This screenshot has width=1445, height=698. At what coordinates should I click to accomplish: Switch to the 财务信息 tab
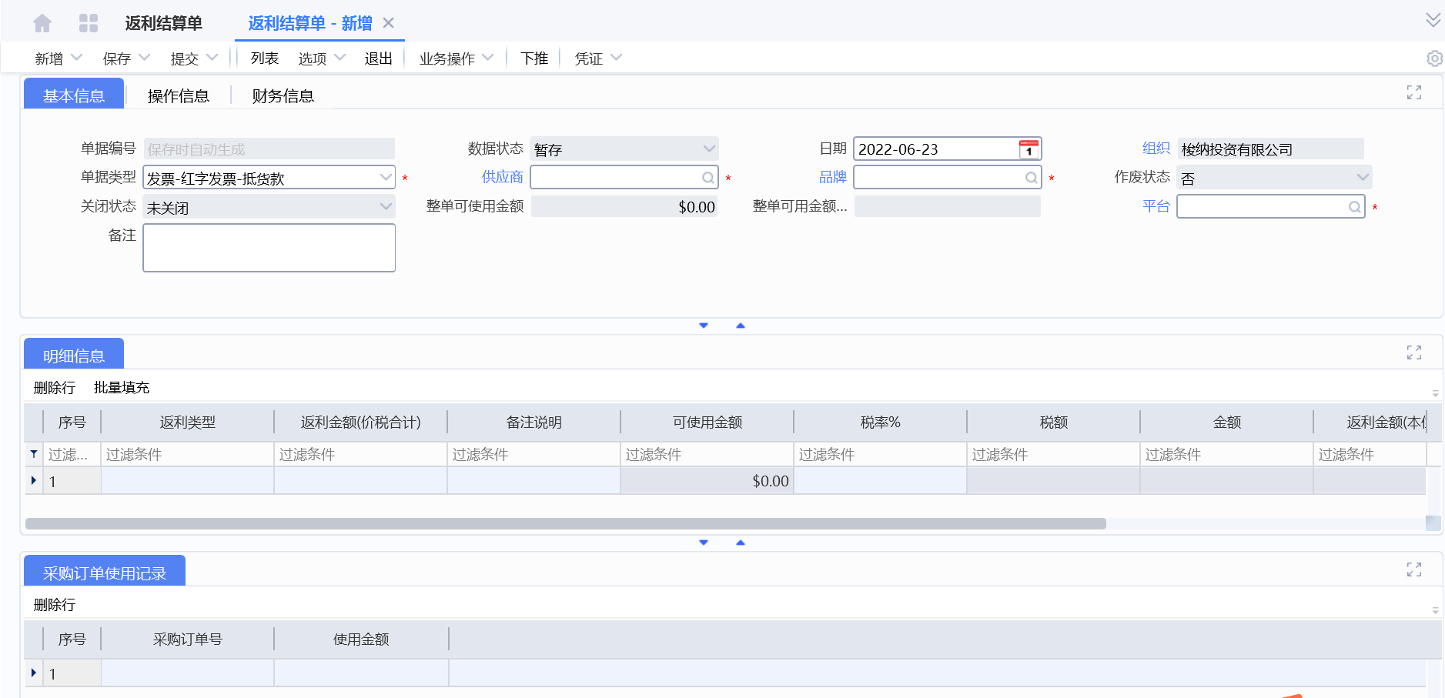pyautogui.click(x=283, y=95)
